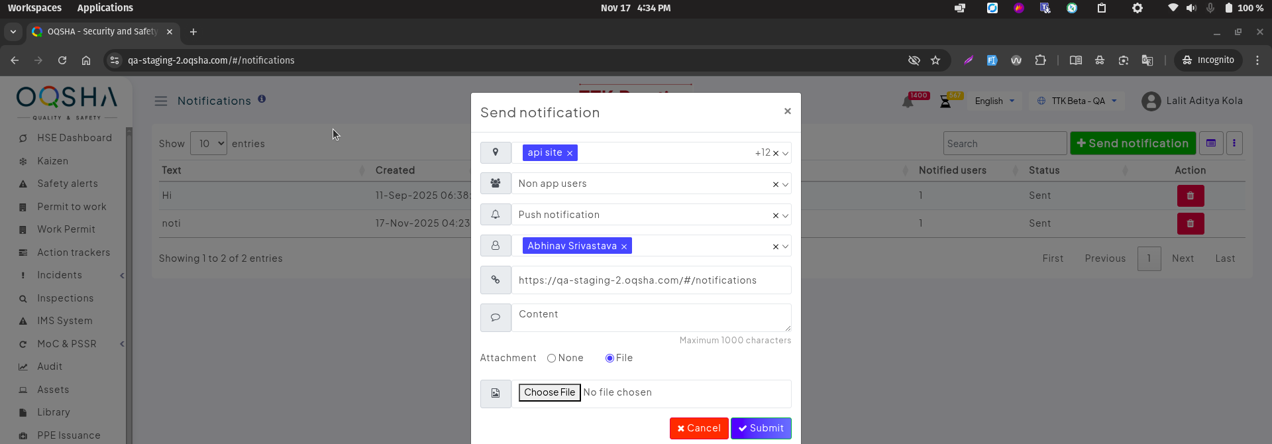Remove the 'api site' tag using its x

coord(569,153)
